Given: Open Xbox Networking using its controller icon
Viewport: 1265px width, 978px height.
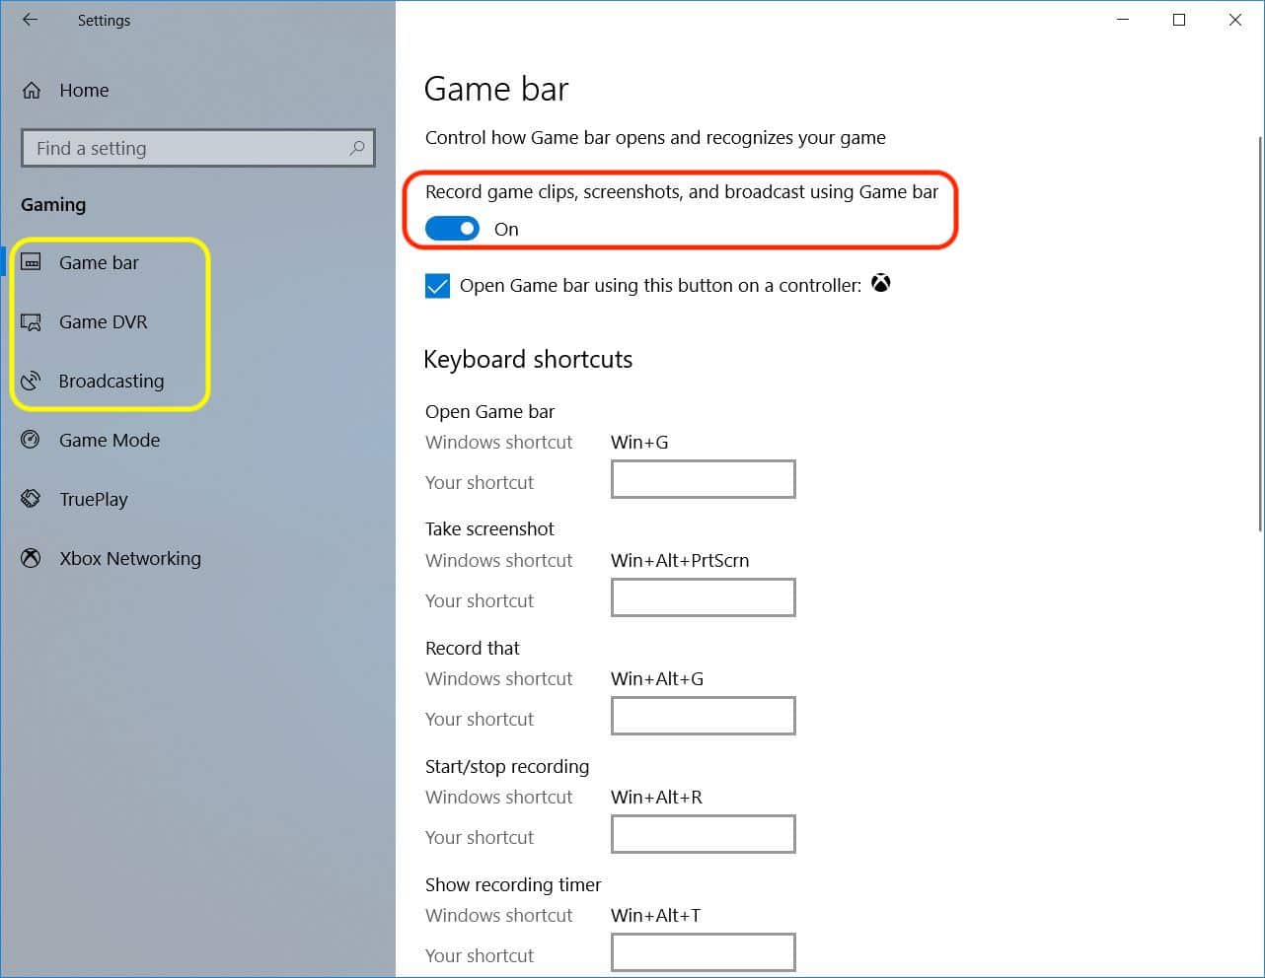Looking at the screenshot, I should pyautogui.click(x=31, y=558).
